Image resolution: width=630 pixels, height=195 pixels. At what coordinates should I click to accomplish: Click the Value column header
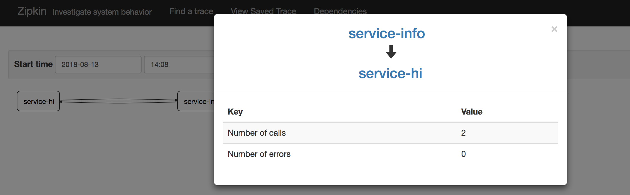tap(472, 112)
